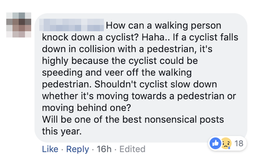This screenshot has width=254, height=158.
Task: Click the phrase "How can a walking person"
Action: [x=163, y=26]
